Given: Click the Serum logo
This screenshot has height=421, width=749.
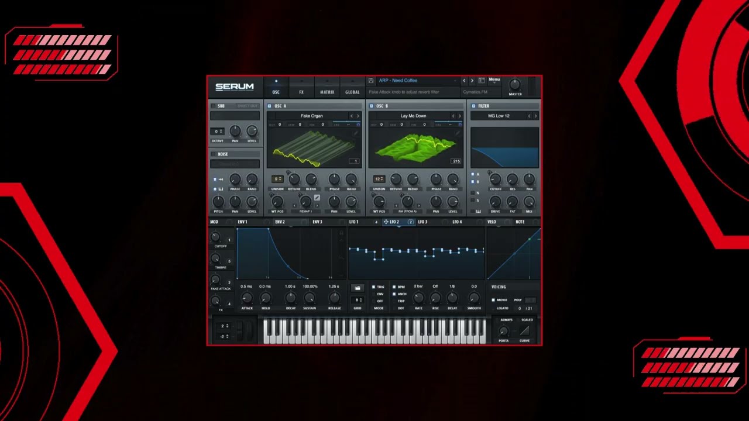Looking at the screenshot, I should click(x=235, y=87).
